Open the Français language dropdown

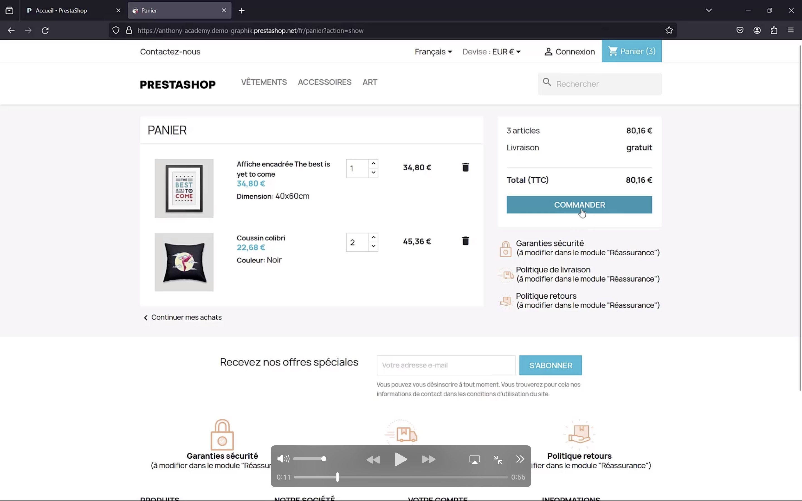pos(433,52)
